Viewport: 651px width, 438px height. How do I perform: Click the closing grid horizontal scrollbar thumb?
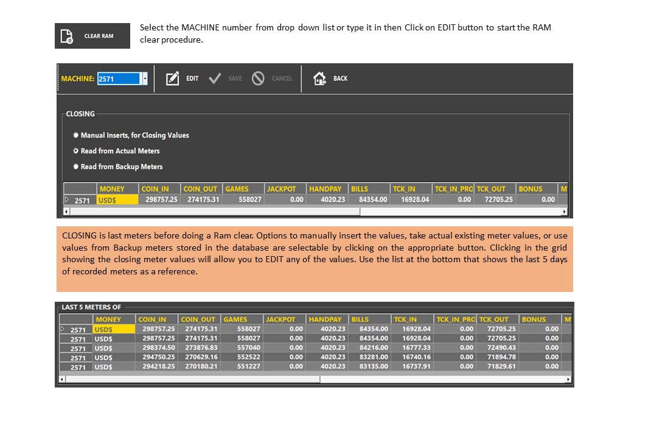point(215,212)
